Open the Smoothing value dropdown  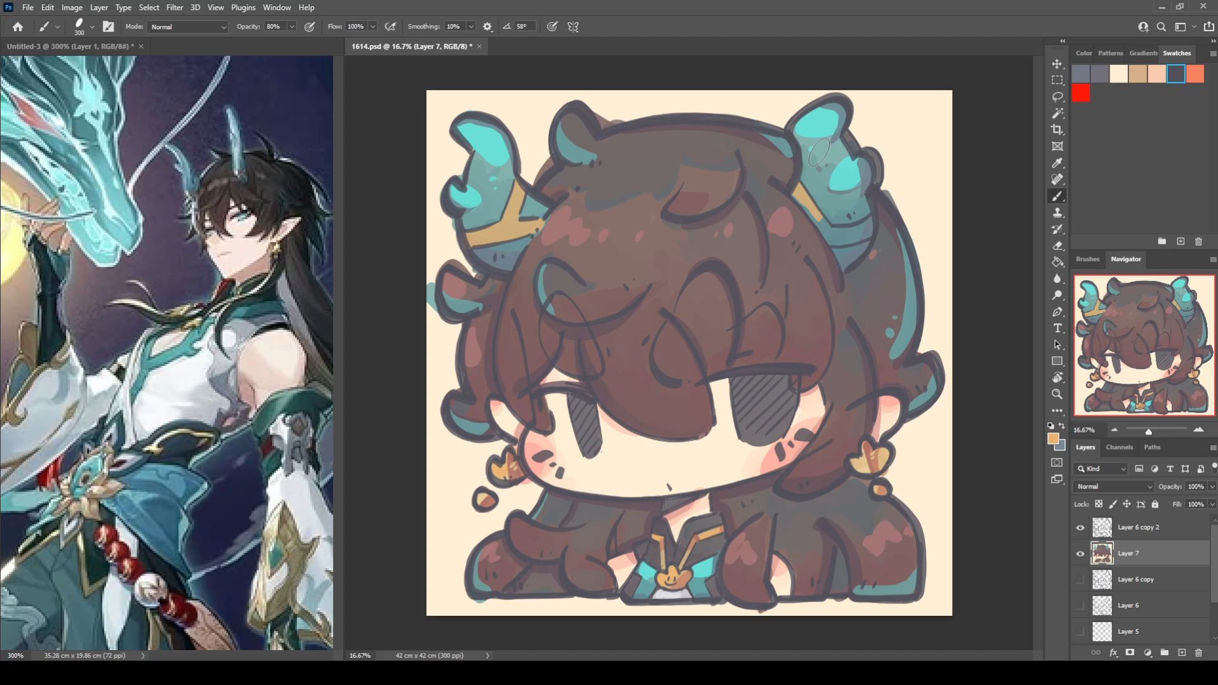pyautogui.click(x=471, y=27)
